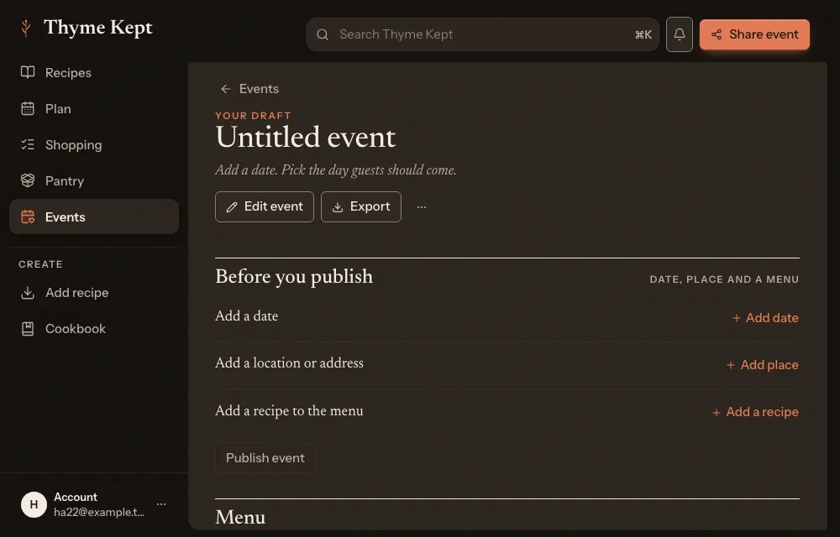Click the H account avatar

pyautogui.click(x=34, y=504)
